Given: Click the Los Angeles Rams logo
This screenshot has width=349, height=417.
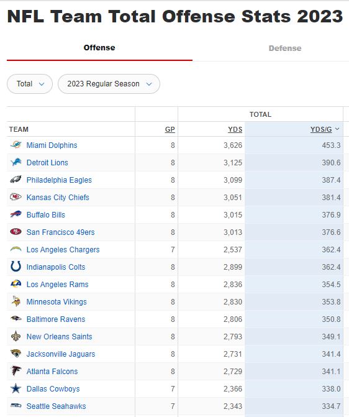Looking at the screenshot, I should [16, 284].
